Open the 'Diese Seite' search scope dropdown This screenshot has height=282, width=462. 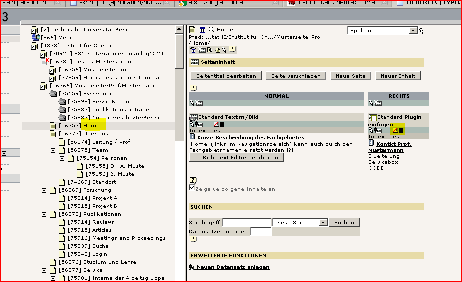[x=322, y=222]
